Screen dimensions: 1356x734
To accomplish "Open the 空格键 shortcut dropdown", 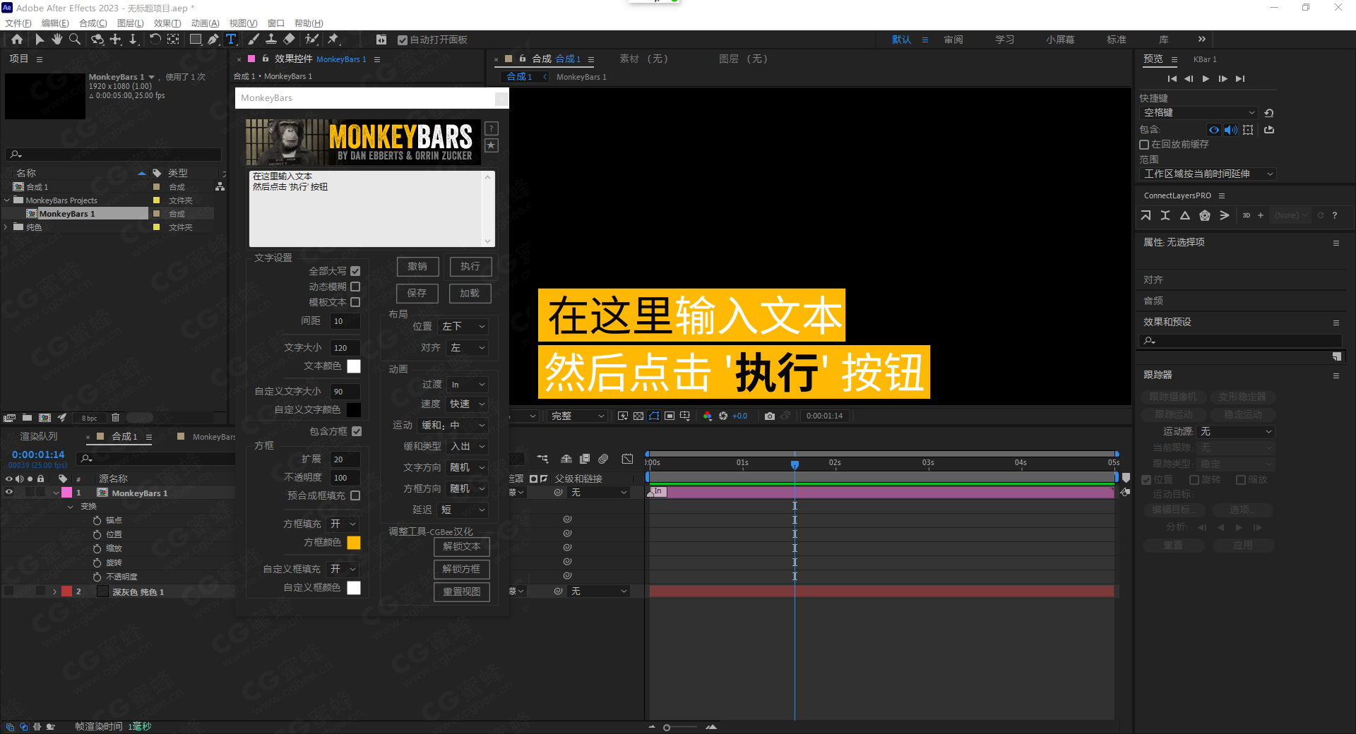I will click(x=1199, y=113).
